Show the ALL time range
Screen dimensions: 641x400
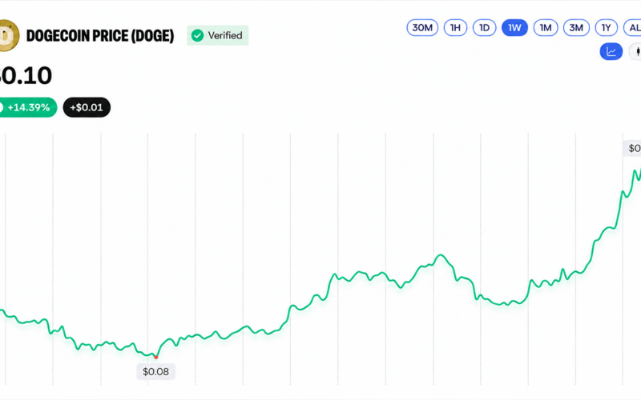coord(632,28)
